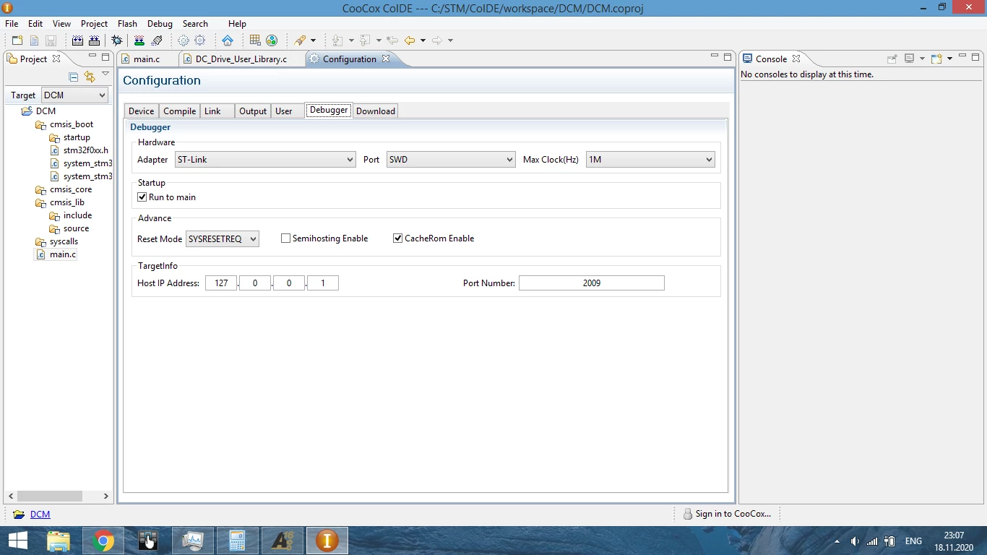Screen dimensions: 987x555
Task: Open Google Chrome from the taskbar
Action: click(103, 541)
